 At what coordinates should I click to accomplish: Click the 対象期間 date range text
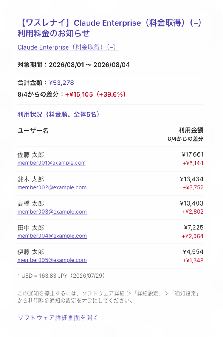click(x=74, y=65)
